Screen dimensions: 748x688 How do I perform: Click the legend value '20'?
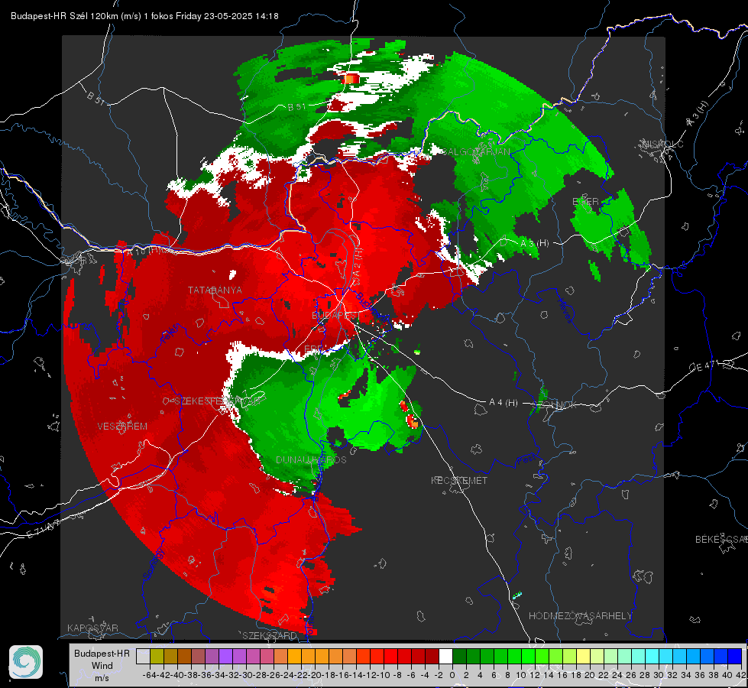click(x=590, y=675)
